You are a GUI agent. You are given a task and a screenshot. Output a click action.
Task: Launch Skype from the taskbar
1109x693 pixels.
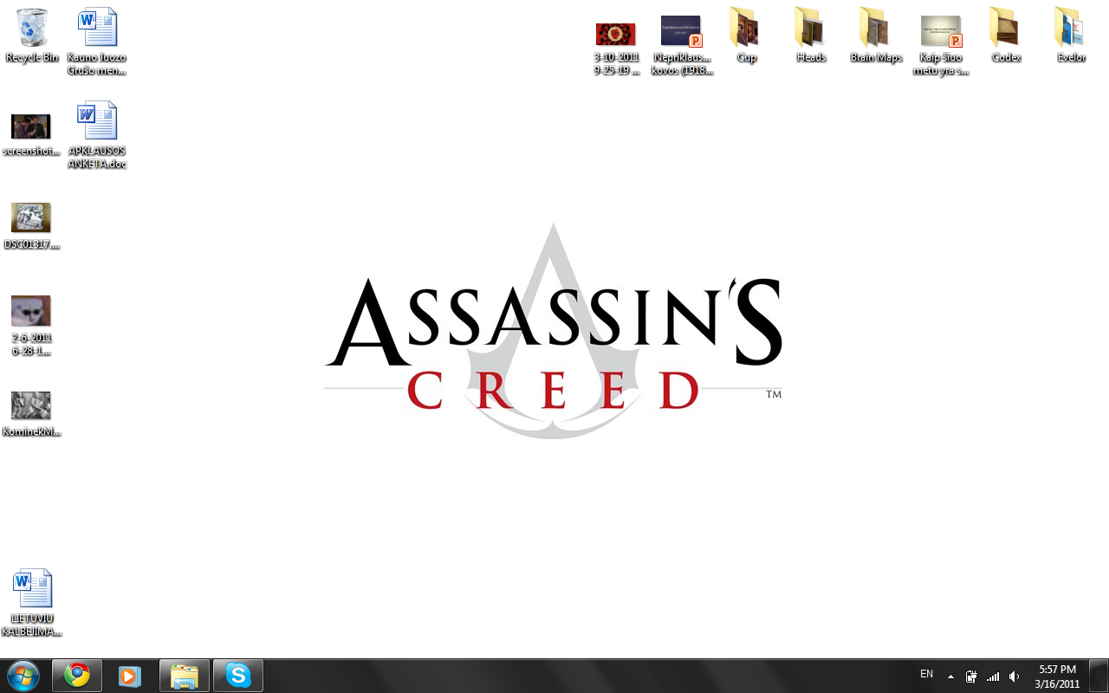click(x=238, y=676)
